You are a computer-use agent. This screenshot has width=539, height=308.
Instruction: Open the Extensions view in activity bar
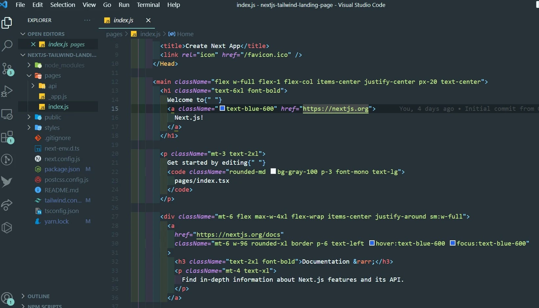click(x=7, y=137)
